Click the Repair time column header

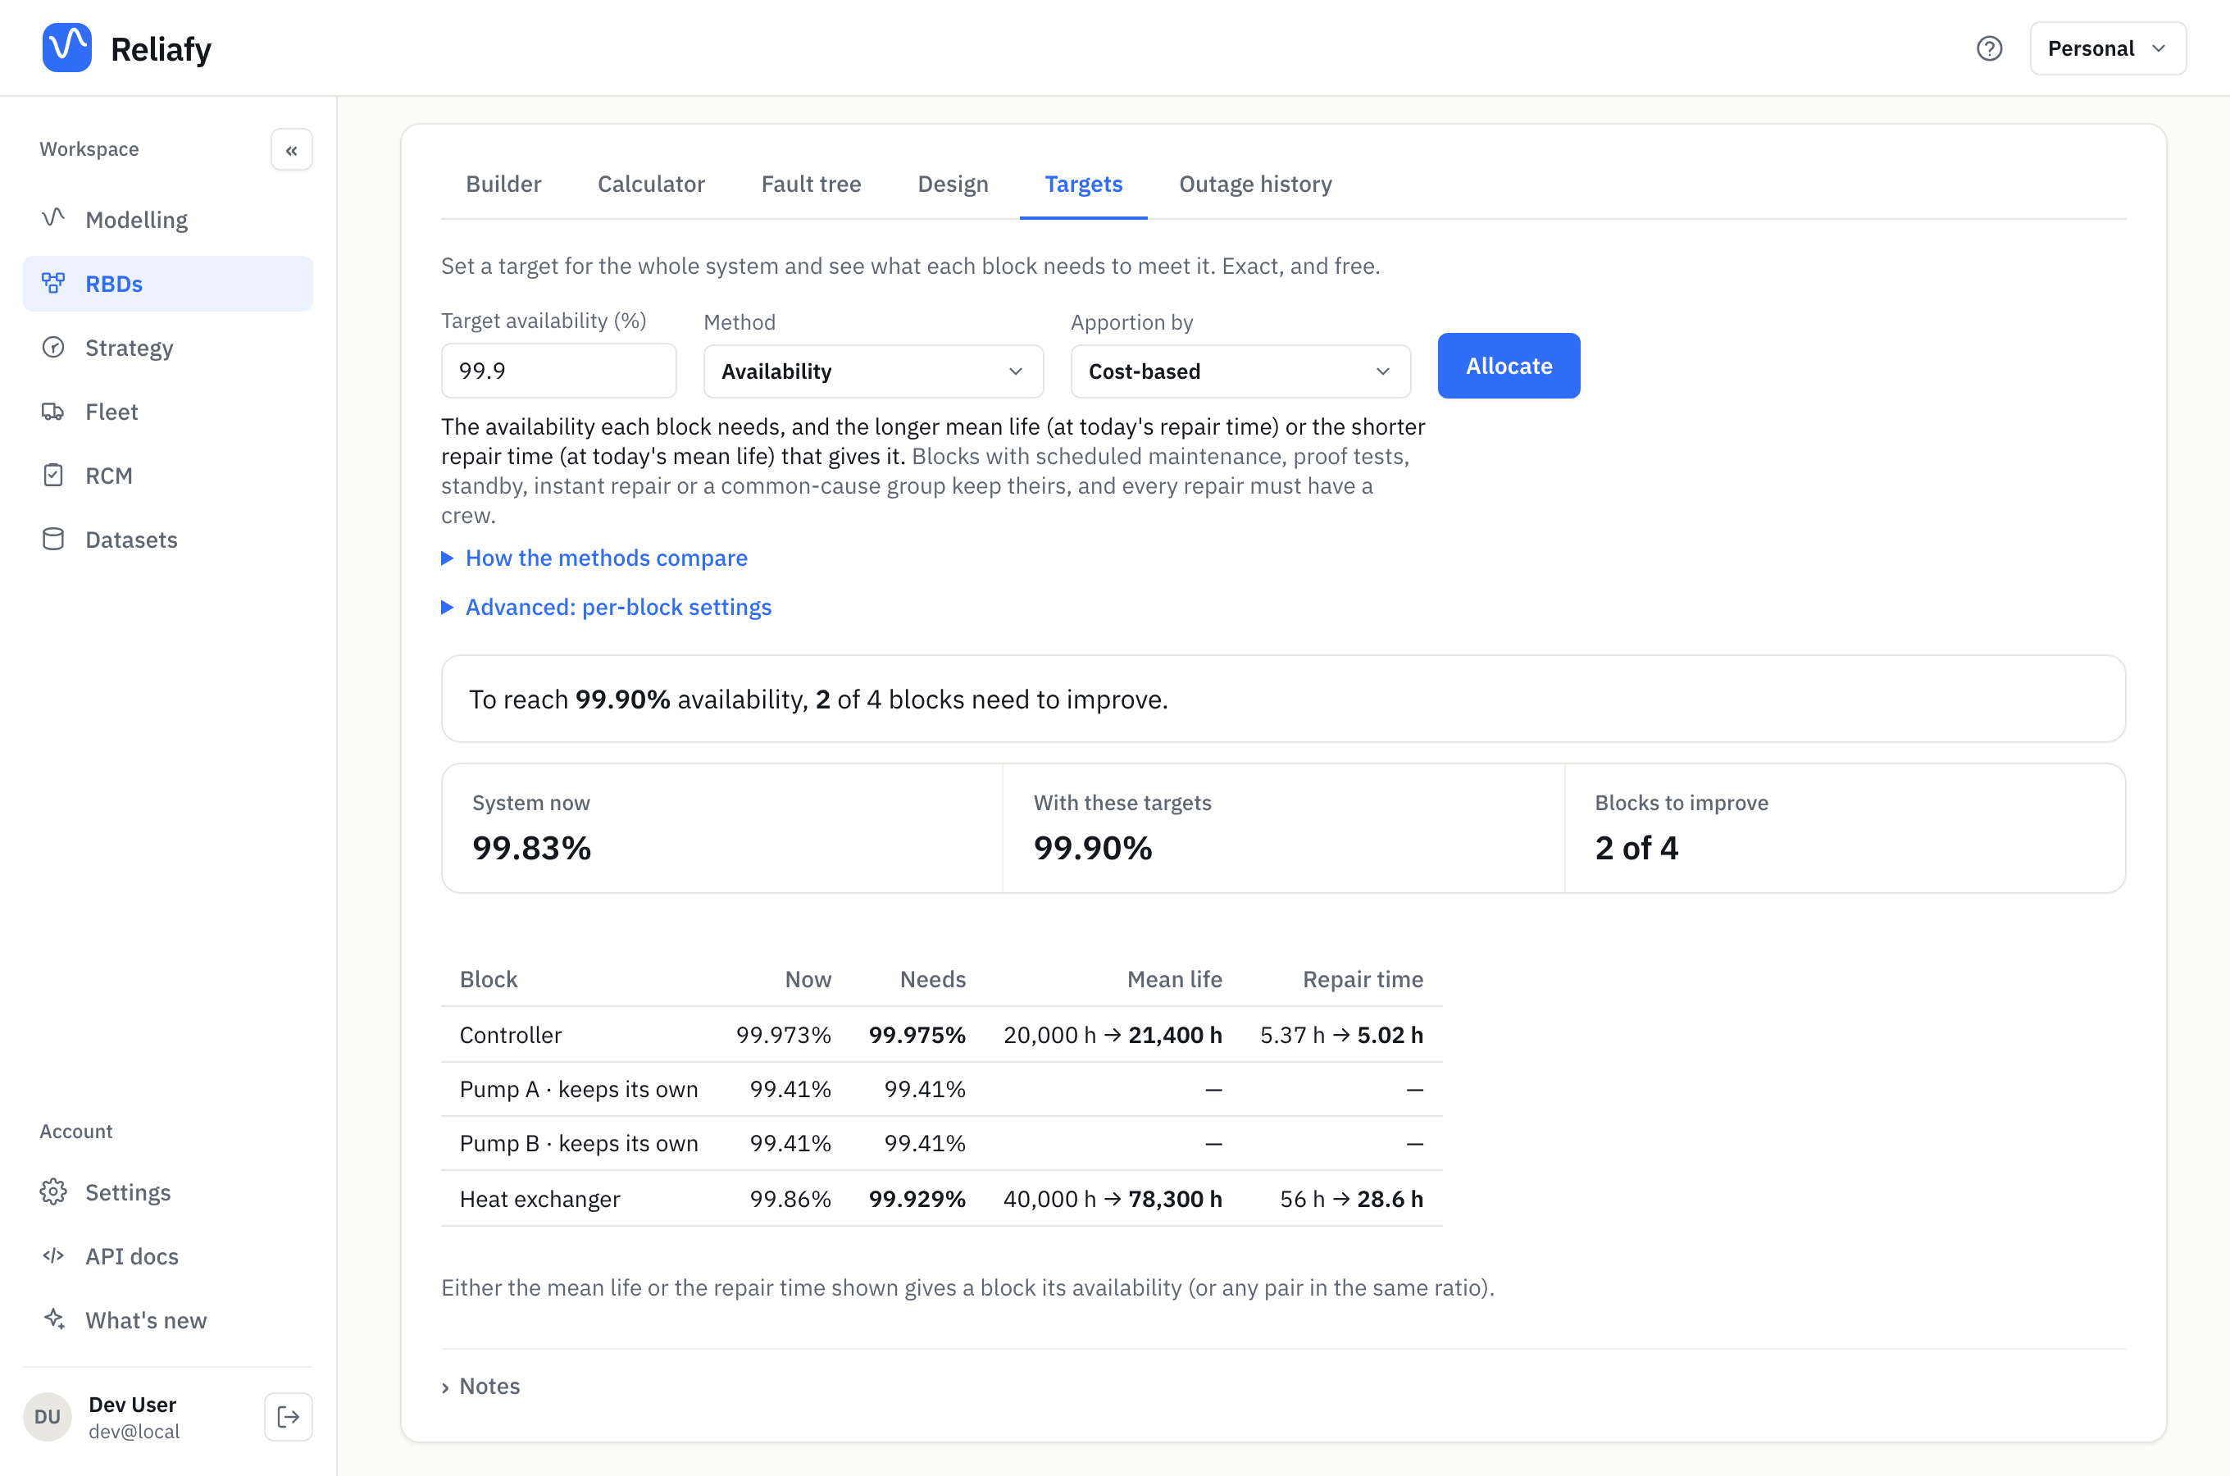pyautogui.click(x=1363, y=979)
